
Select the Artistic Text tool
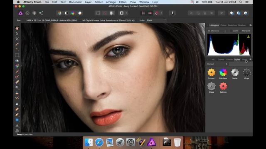(17, 125)
